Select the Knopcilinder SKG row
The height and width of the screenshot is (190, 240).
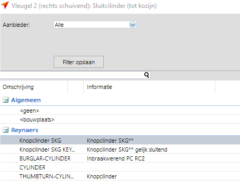pos(120,141)
